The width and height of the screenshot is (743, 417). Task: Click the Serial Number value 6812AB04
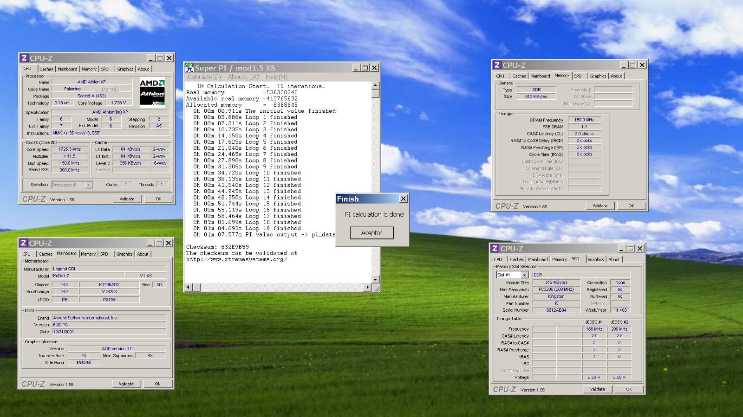(556, 310)
